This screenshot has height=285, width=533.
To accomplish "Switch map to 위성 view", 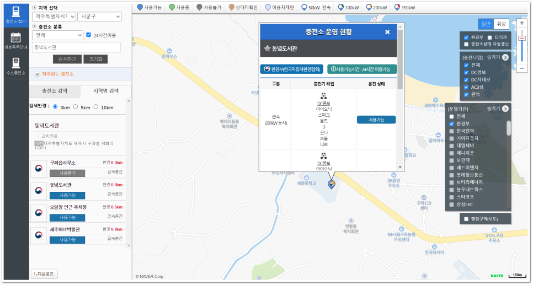I will point(502,24).
